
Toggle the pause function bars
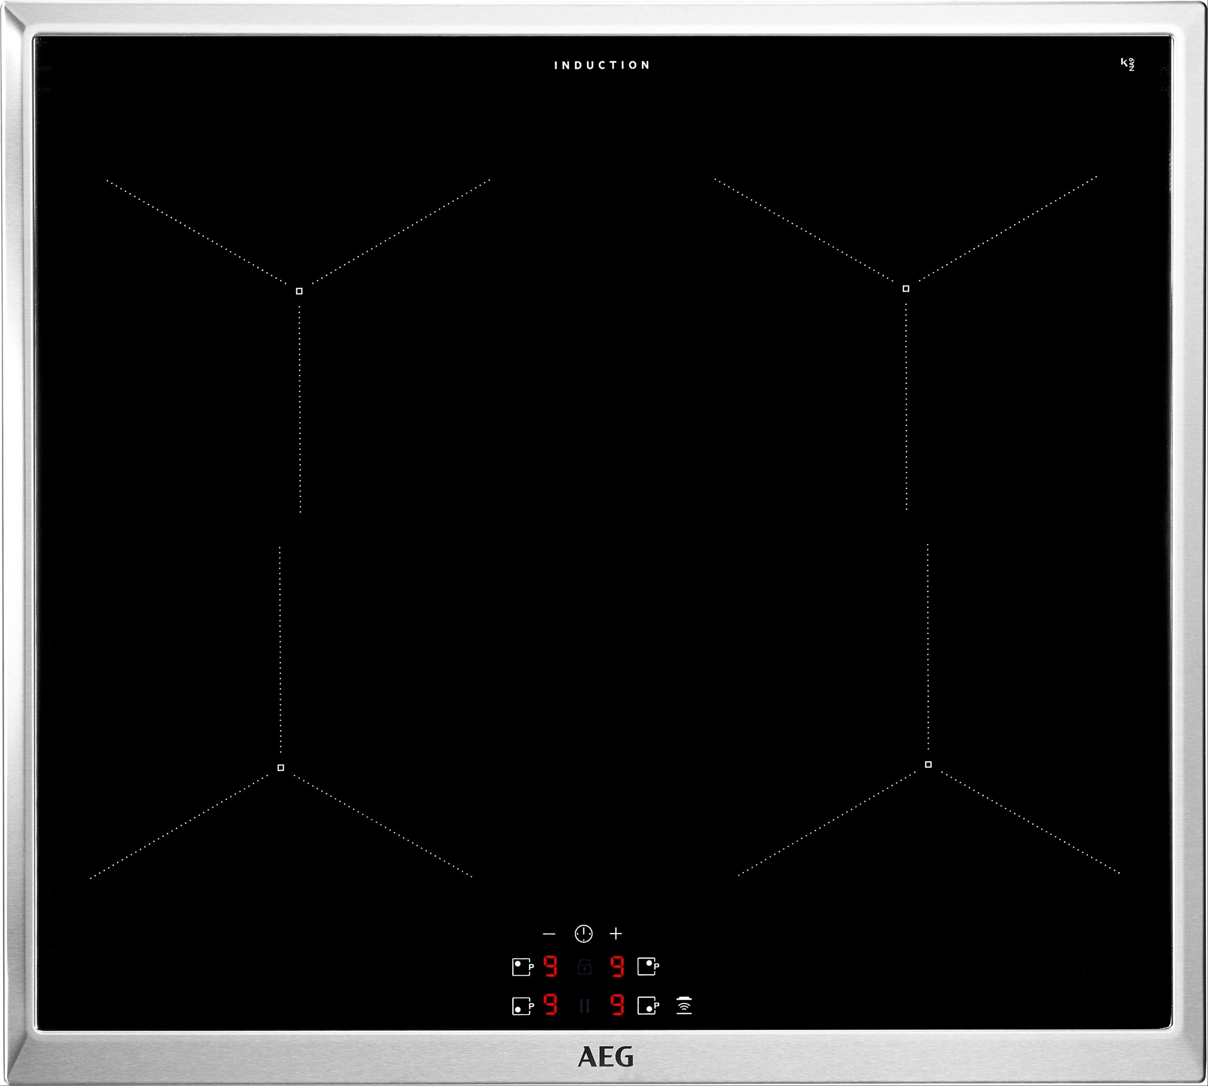(x=584, y=1006)
